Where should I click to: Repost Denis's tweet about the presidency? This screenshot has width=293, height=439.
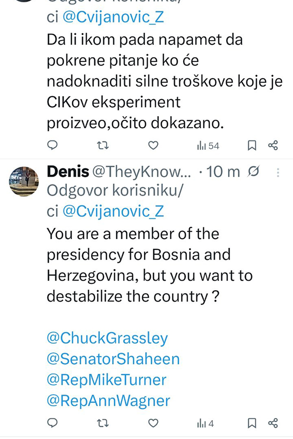[x=102, y=423]
